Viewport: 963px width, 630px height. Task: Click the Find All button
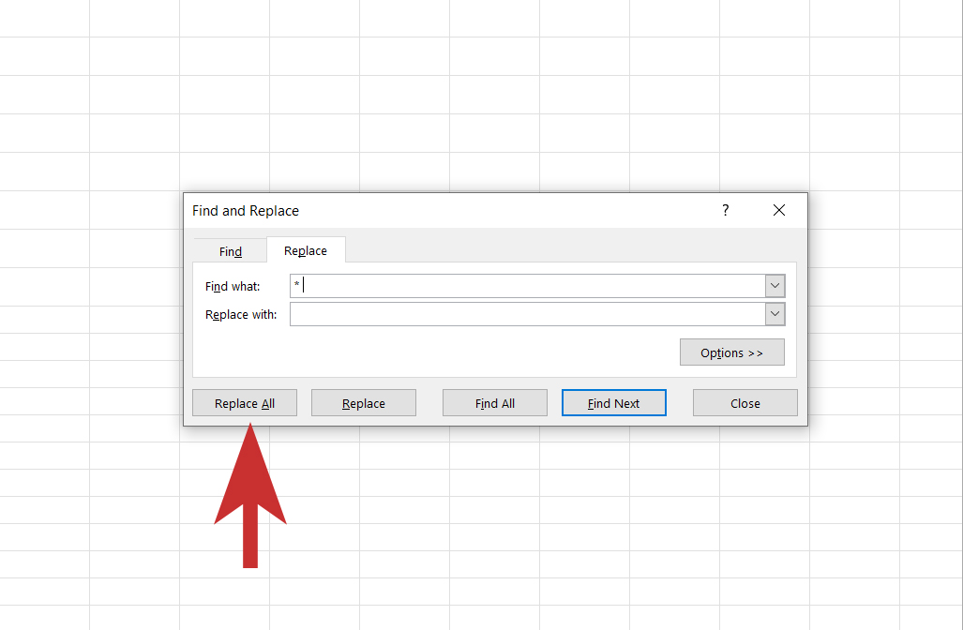pos(495,403)
